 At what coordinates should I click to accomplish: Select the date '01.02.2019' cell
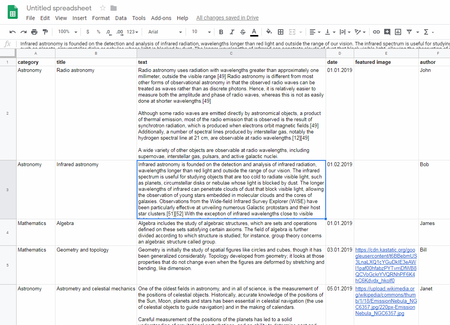pyautogui.click(x=340, y=190)
